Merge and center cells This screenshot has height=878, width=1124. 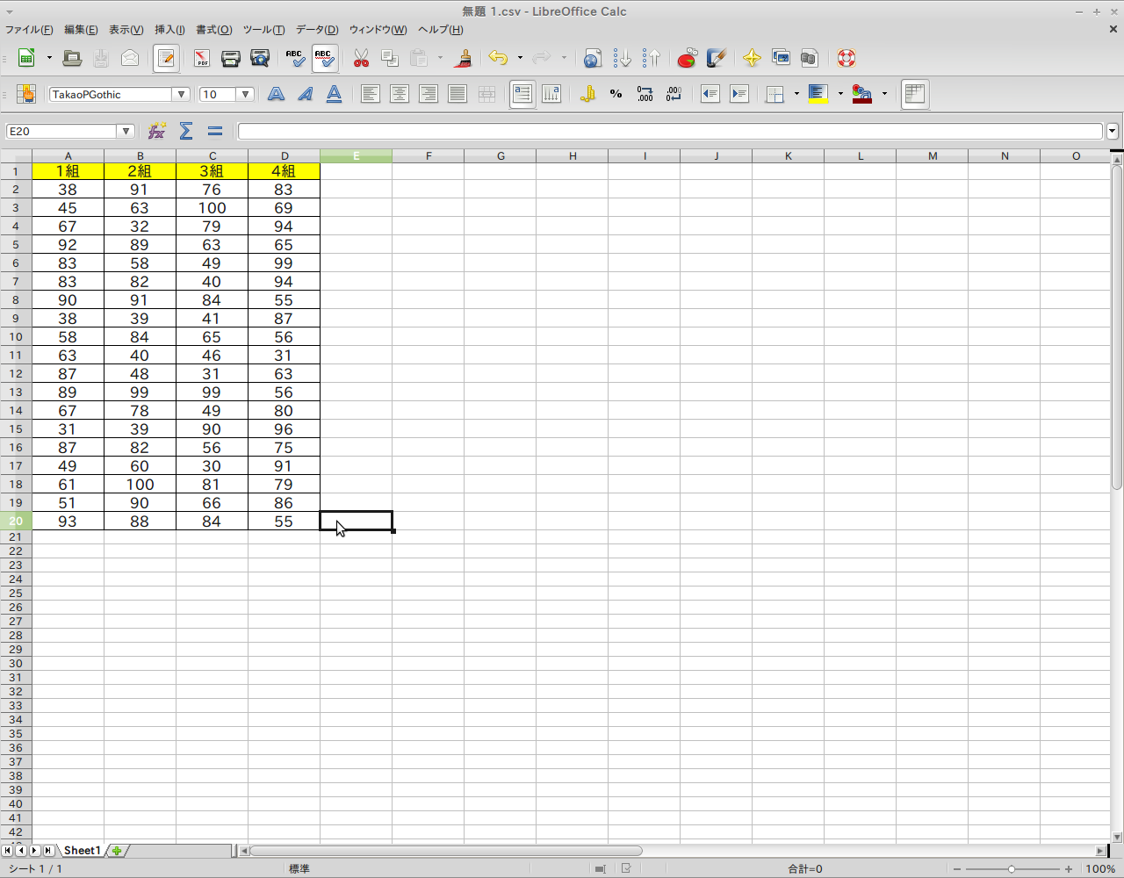(486, 94)
